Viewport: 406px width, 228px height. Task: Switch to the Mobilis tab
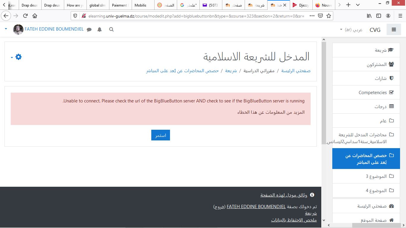point(143,5)
